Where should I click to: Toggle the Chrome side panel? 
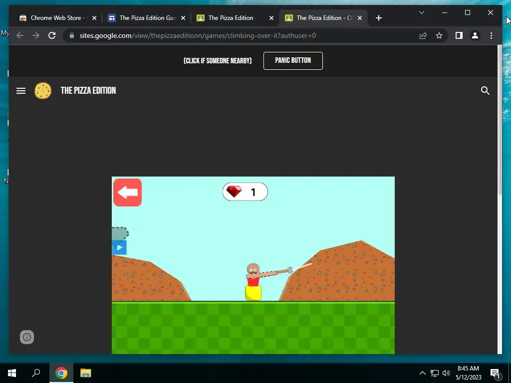pyautogui.click(x=459, y=35)
